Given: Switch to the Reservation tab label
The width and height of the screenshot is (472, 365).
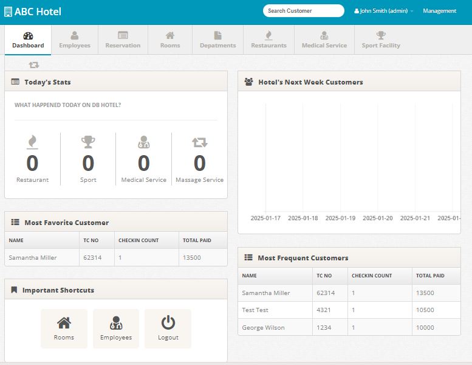Looking at the screenshot, I should 123,46.
